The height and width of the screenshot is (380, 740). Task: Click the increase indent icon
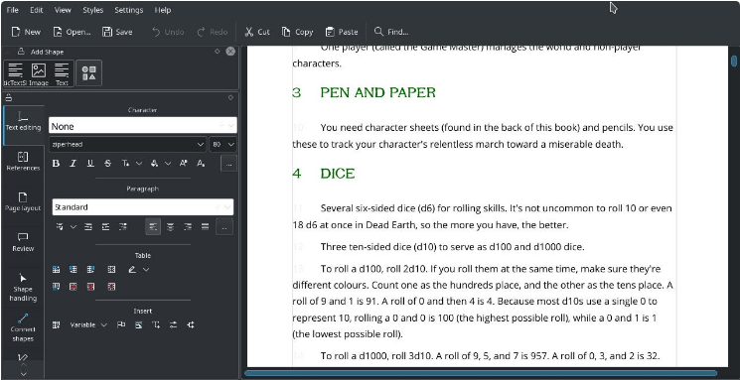[x=105, y=227]
